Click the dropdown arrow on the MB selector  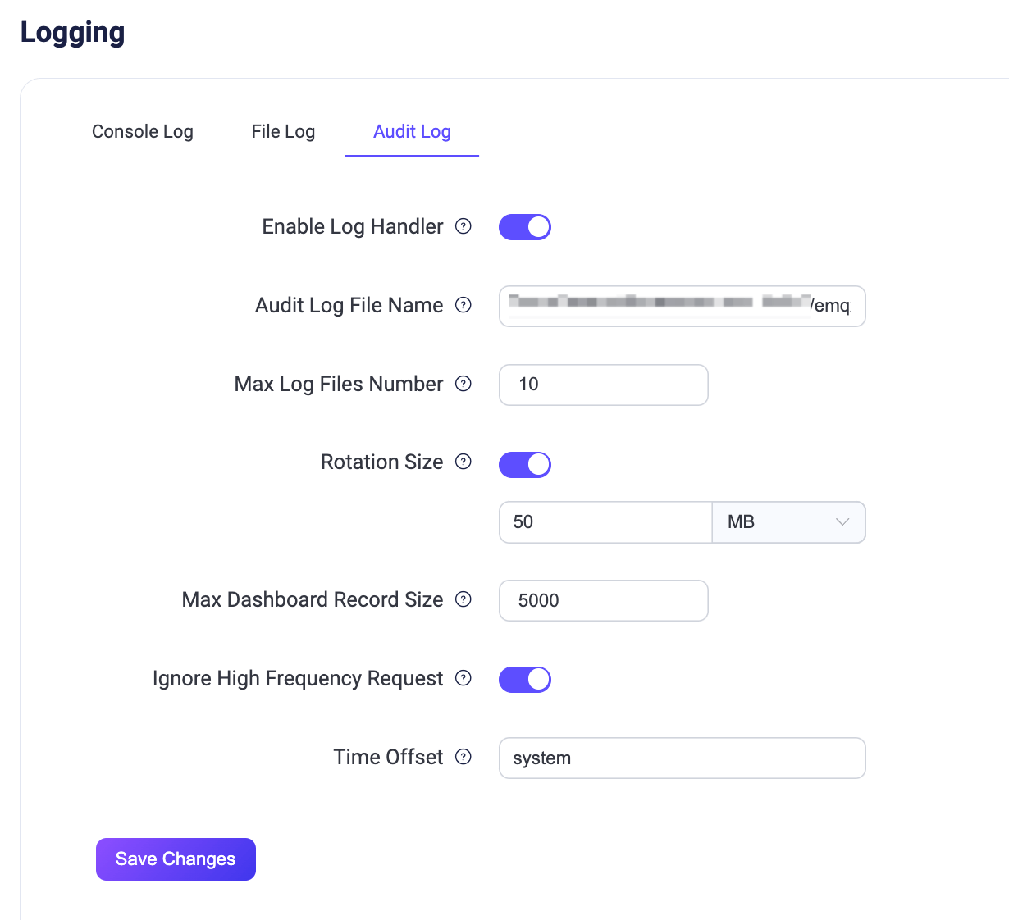pyautogui.click(x=843, y=521)
